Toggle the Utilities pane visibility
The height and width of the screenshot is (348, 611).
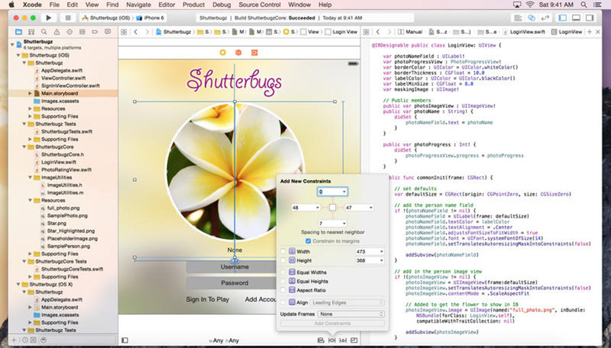pos(590,18)
